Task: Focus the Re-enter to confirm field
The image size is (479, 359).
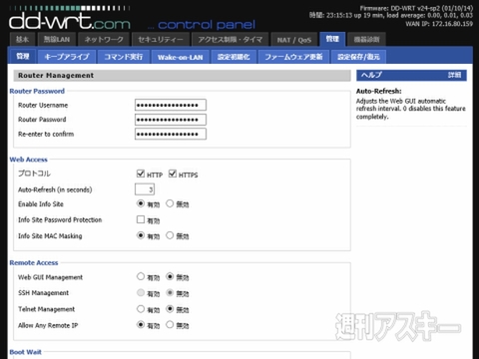Action: (171, 134)
